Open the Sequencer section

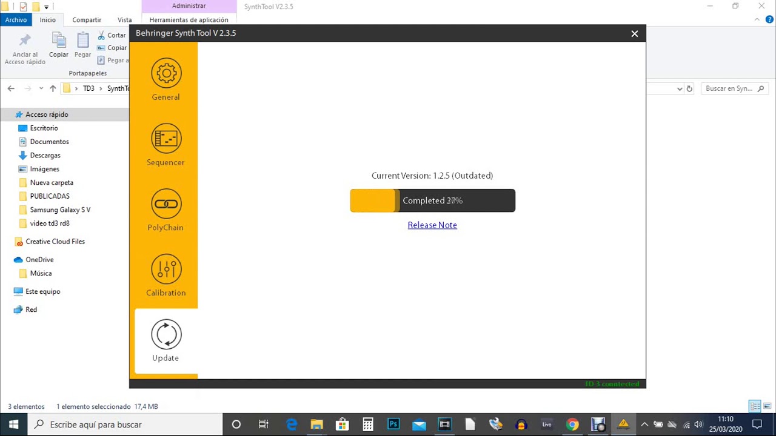point(166,145)
